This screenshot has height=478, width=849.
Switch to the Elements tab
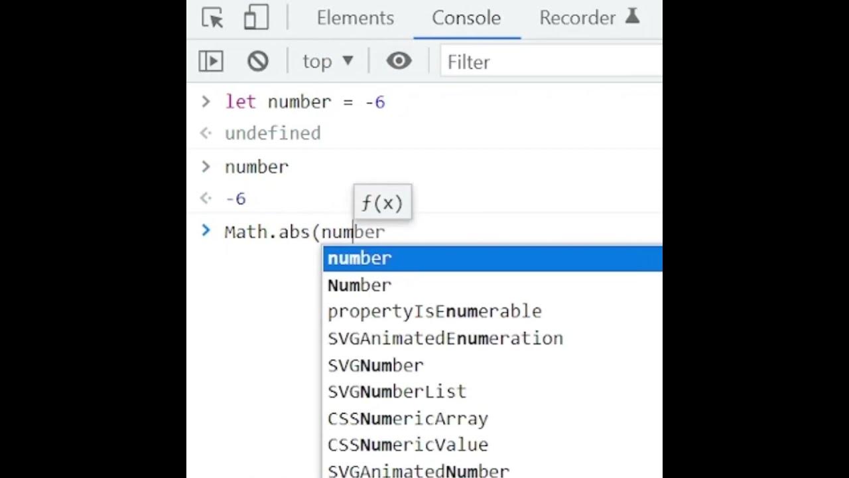tap(355, 18)
